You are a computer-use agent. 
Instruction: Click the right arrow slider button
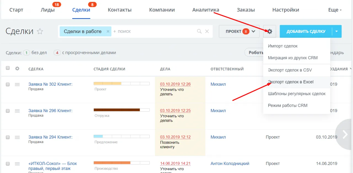click(x=345, y=134)
